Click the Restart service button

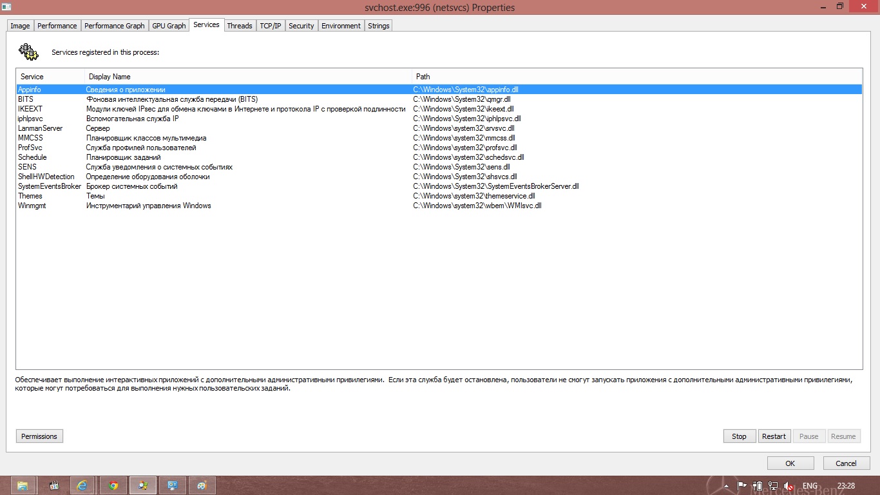click(774, 436)
